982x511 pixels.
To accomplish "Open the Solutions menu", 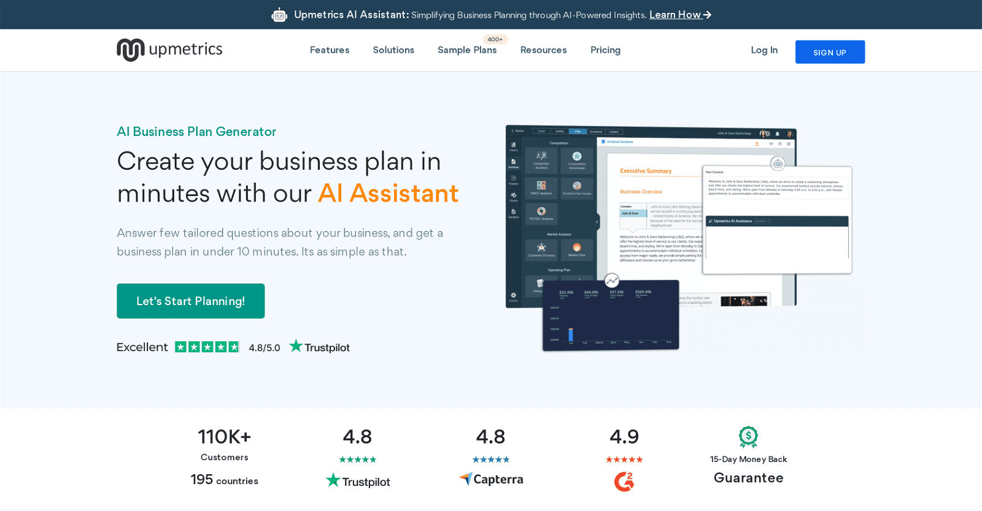I will coord(393,50).
